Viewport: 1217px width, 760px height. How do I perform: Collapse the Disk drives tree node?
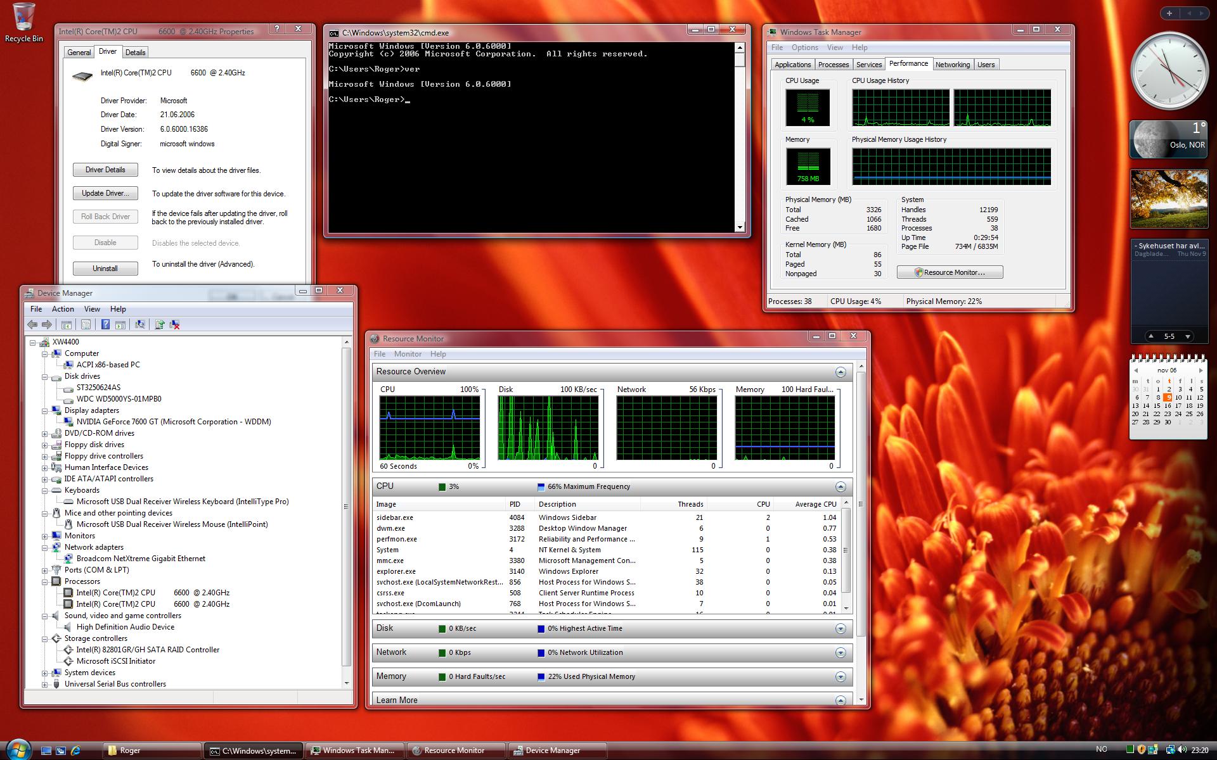pos(45,376)
